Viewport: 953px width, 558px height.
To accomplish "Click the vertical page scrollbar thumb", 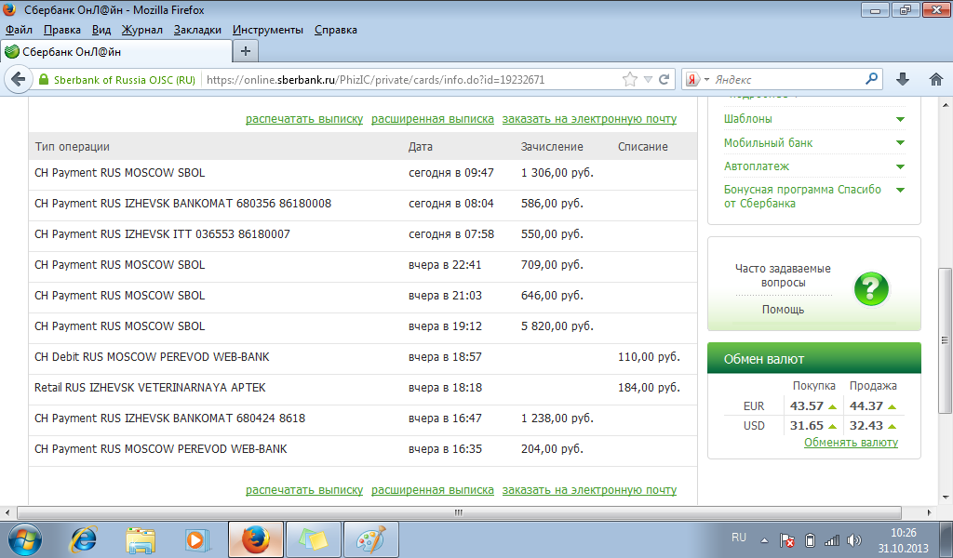I will click(945, 340).
